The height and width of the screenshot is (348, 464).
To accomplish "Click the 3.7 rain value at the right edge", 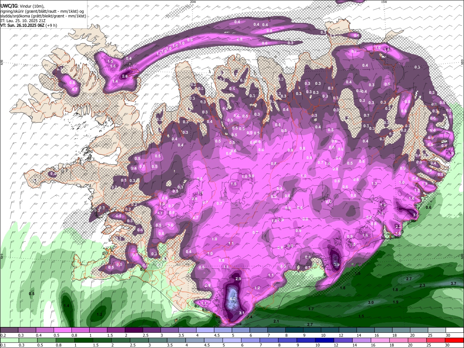I will (x=453, y=283).
